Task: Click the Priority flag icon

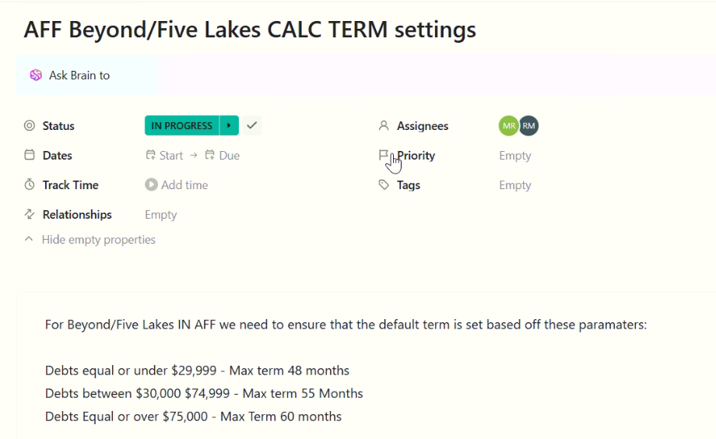Action: coord(384,156)
